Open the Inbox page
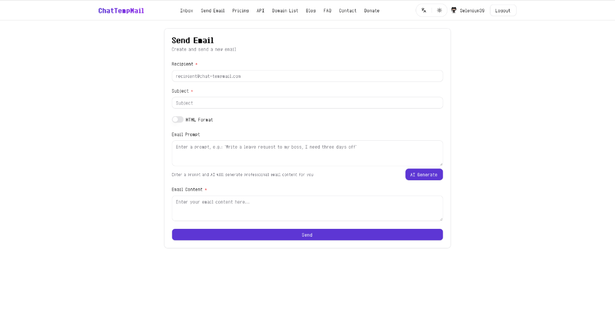 point(187,11)
